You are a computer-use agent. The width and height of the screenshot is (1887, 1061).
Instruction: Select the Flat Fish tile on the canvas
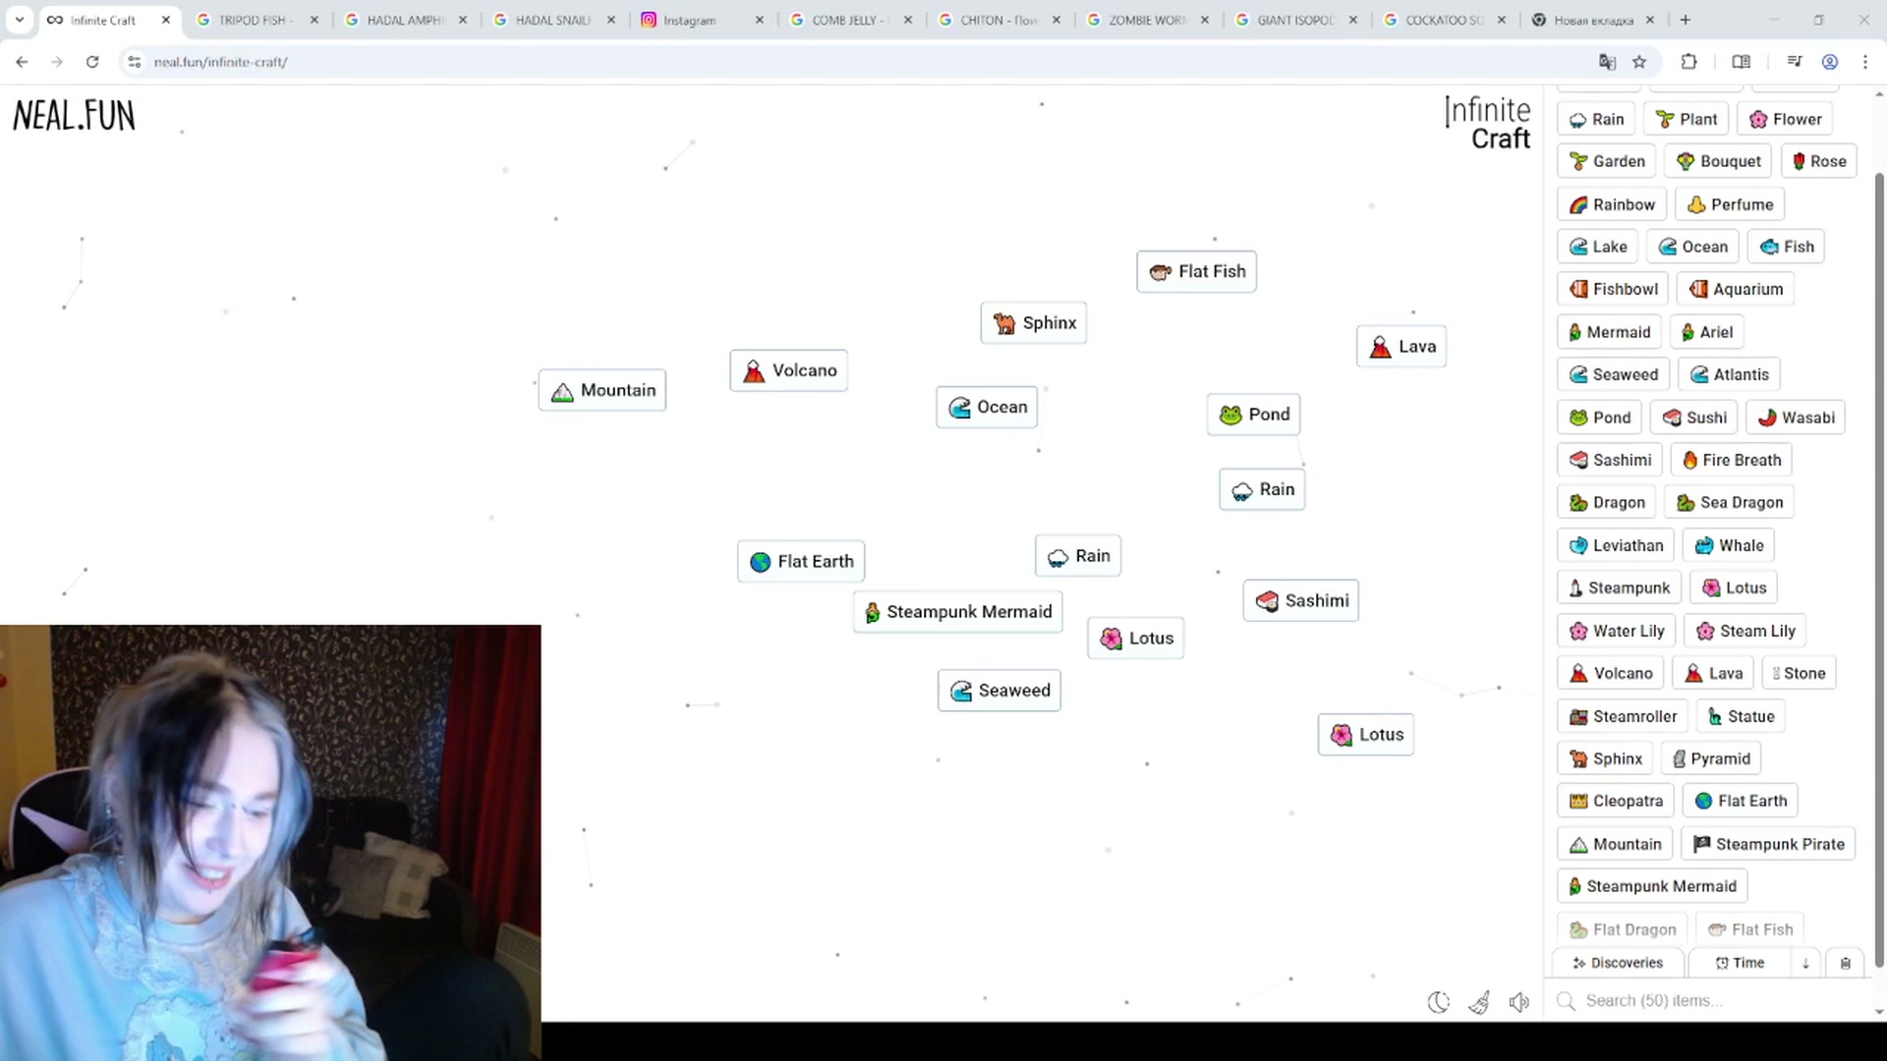click(x=1196, y=272)
